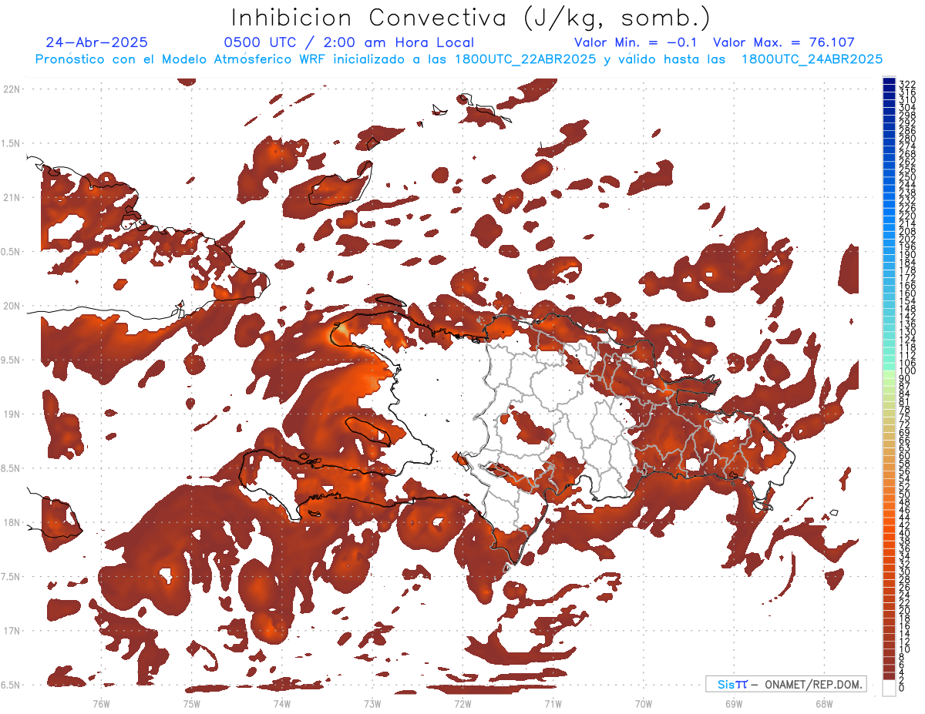Click the '0500 UTC / 2:00 am Hora Local' time
The image size is (925, 714).
348,43
